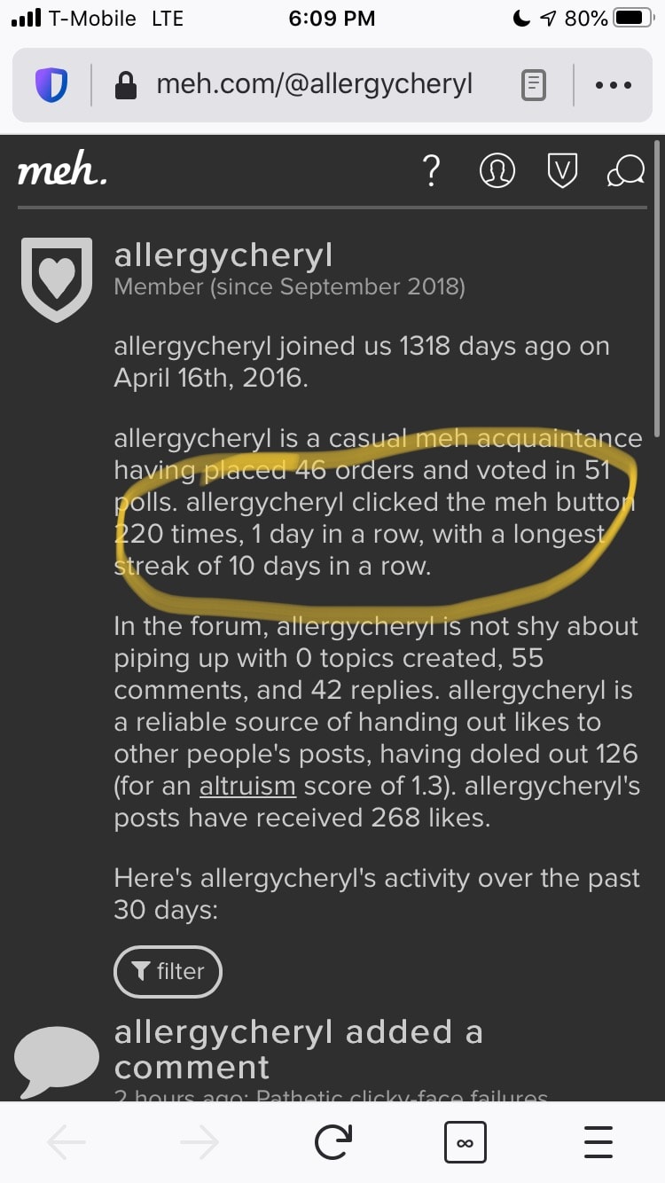Open the altruism link
The width and height of the screenshot is (665, 1183).
point(247,785)
